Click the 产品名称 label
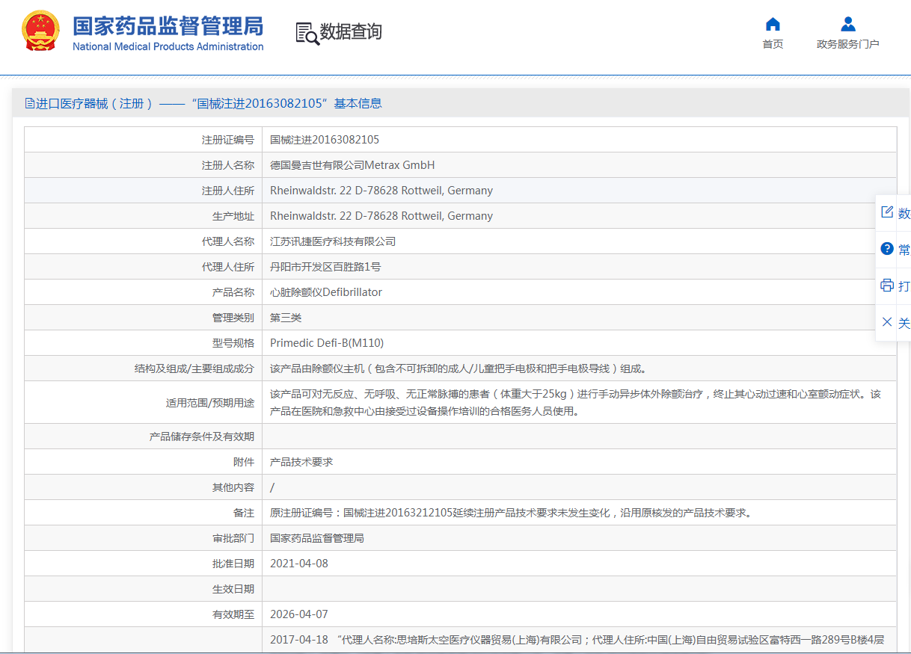 [233, 292]
